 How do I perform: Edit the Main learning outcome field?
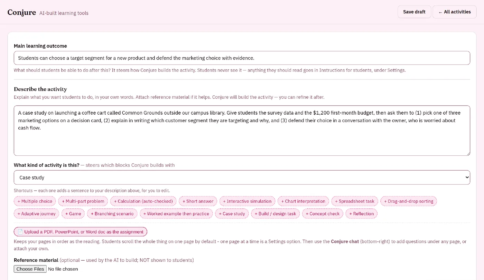point(242,58)
